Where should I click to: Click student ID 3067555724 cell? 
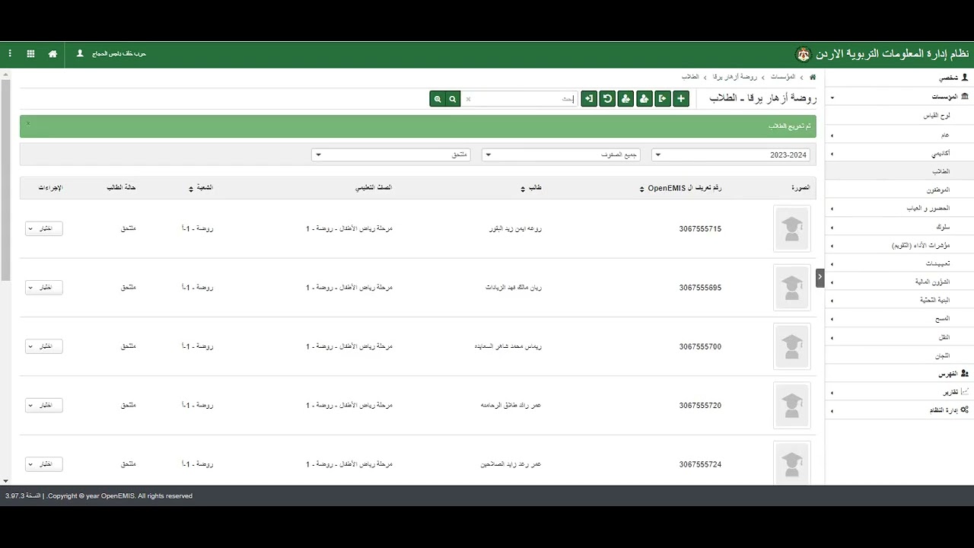coord(700,464)
